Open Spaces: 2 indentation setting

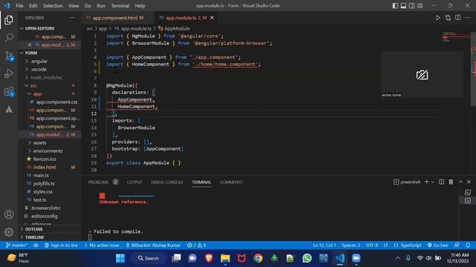click(351, 245)
